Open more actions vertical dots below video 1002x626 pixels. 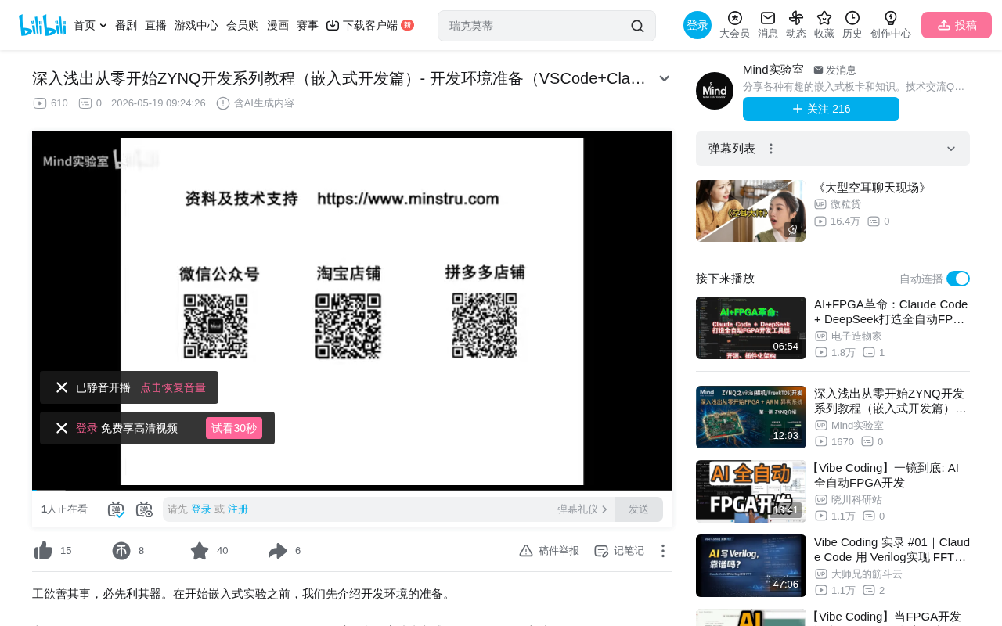662,551
